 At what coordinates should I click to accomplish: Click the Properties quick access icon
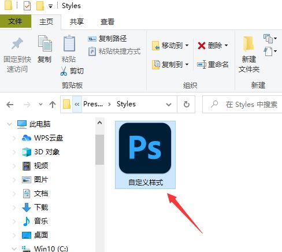pyautogui.click(x=27, y=6)
